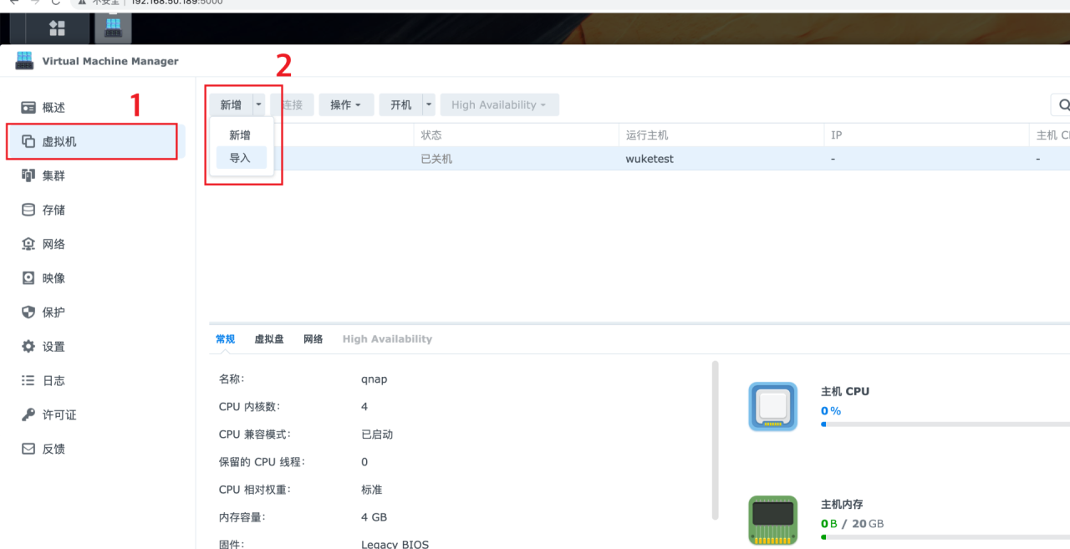Viewport: 1070px width, 549px height.
Task: Open the 网络 details tab
Action: tap(313, 339)
